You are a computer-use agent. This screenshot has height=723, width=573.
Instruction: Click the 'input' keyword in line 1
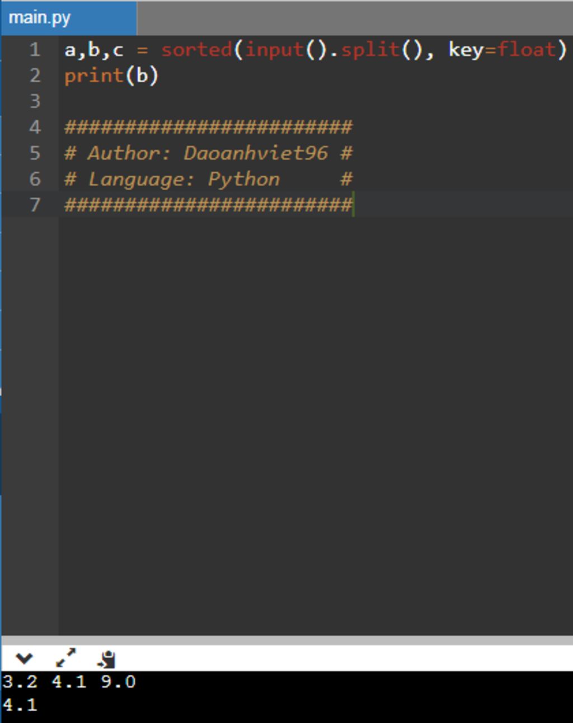[x=275, y=50]
